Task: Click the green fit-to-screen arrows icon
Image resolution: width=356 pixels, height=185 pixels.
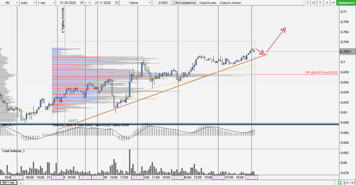Action: 340,183
